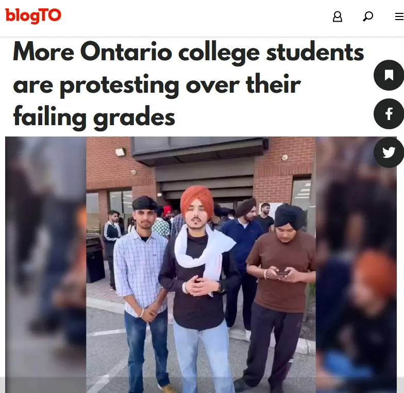404x393 pixels.
Task: Click the grey bar at the image bottom
Action: [x=201, y=385]
